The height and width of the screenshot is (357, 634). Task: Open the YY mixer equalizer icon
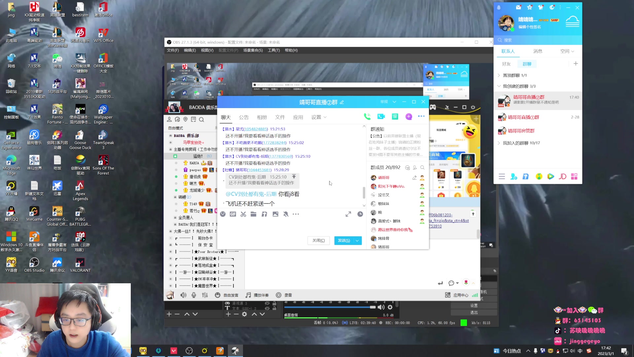point(205,295)
